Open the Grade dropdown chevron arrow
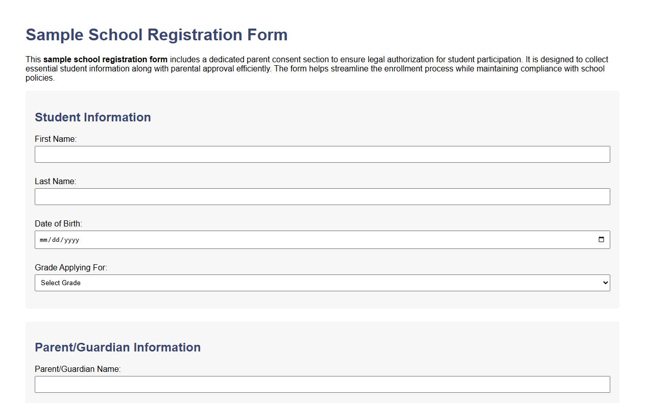Viewport: 645px width, 403px height. [605, 282]
